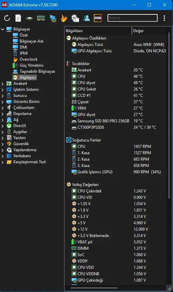Click the Soğutucu Fanlar fan icon
Viewport: 173px width, 292px height.
tap(69, 140)
